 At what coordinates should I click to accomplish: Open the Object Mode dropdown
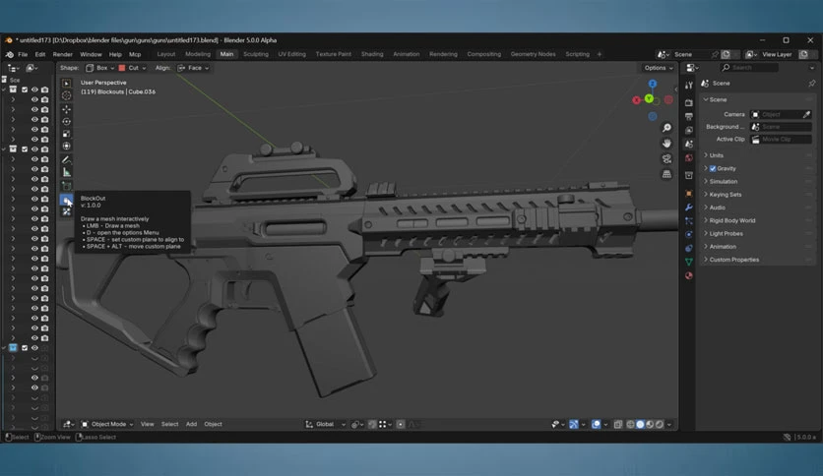(107, 424)
